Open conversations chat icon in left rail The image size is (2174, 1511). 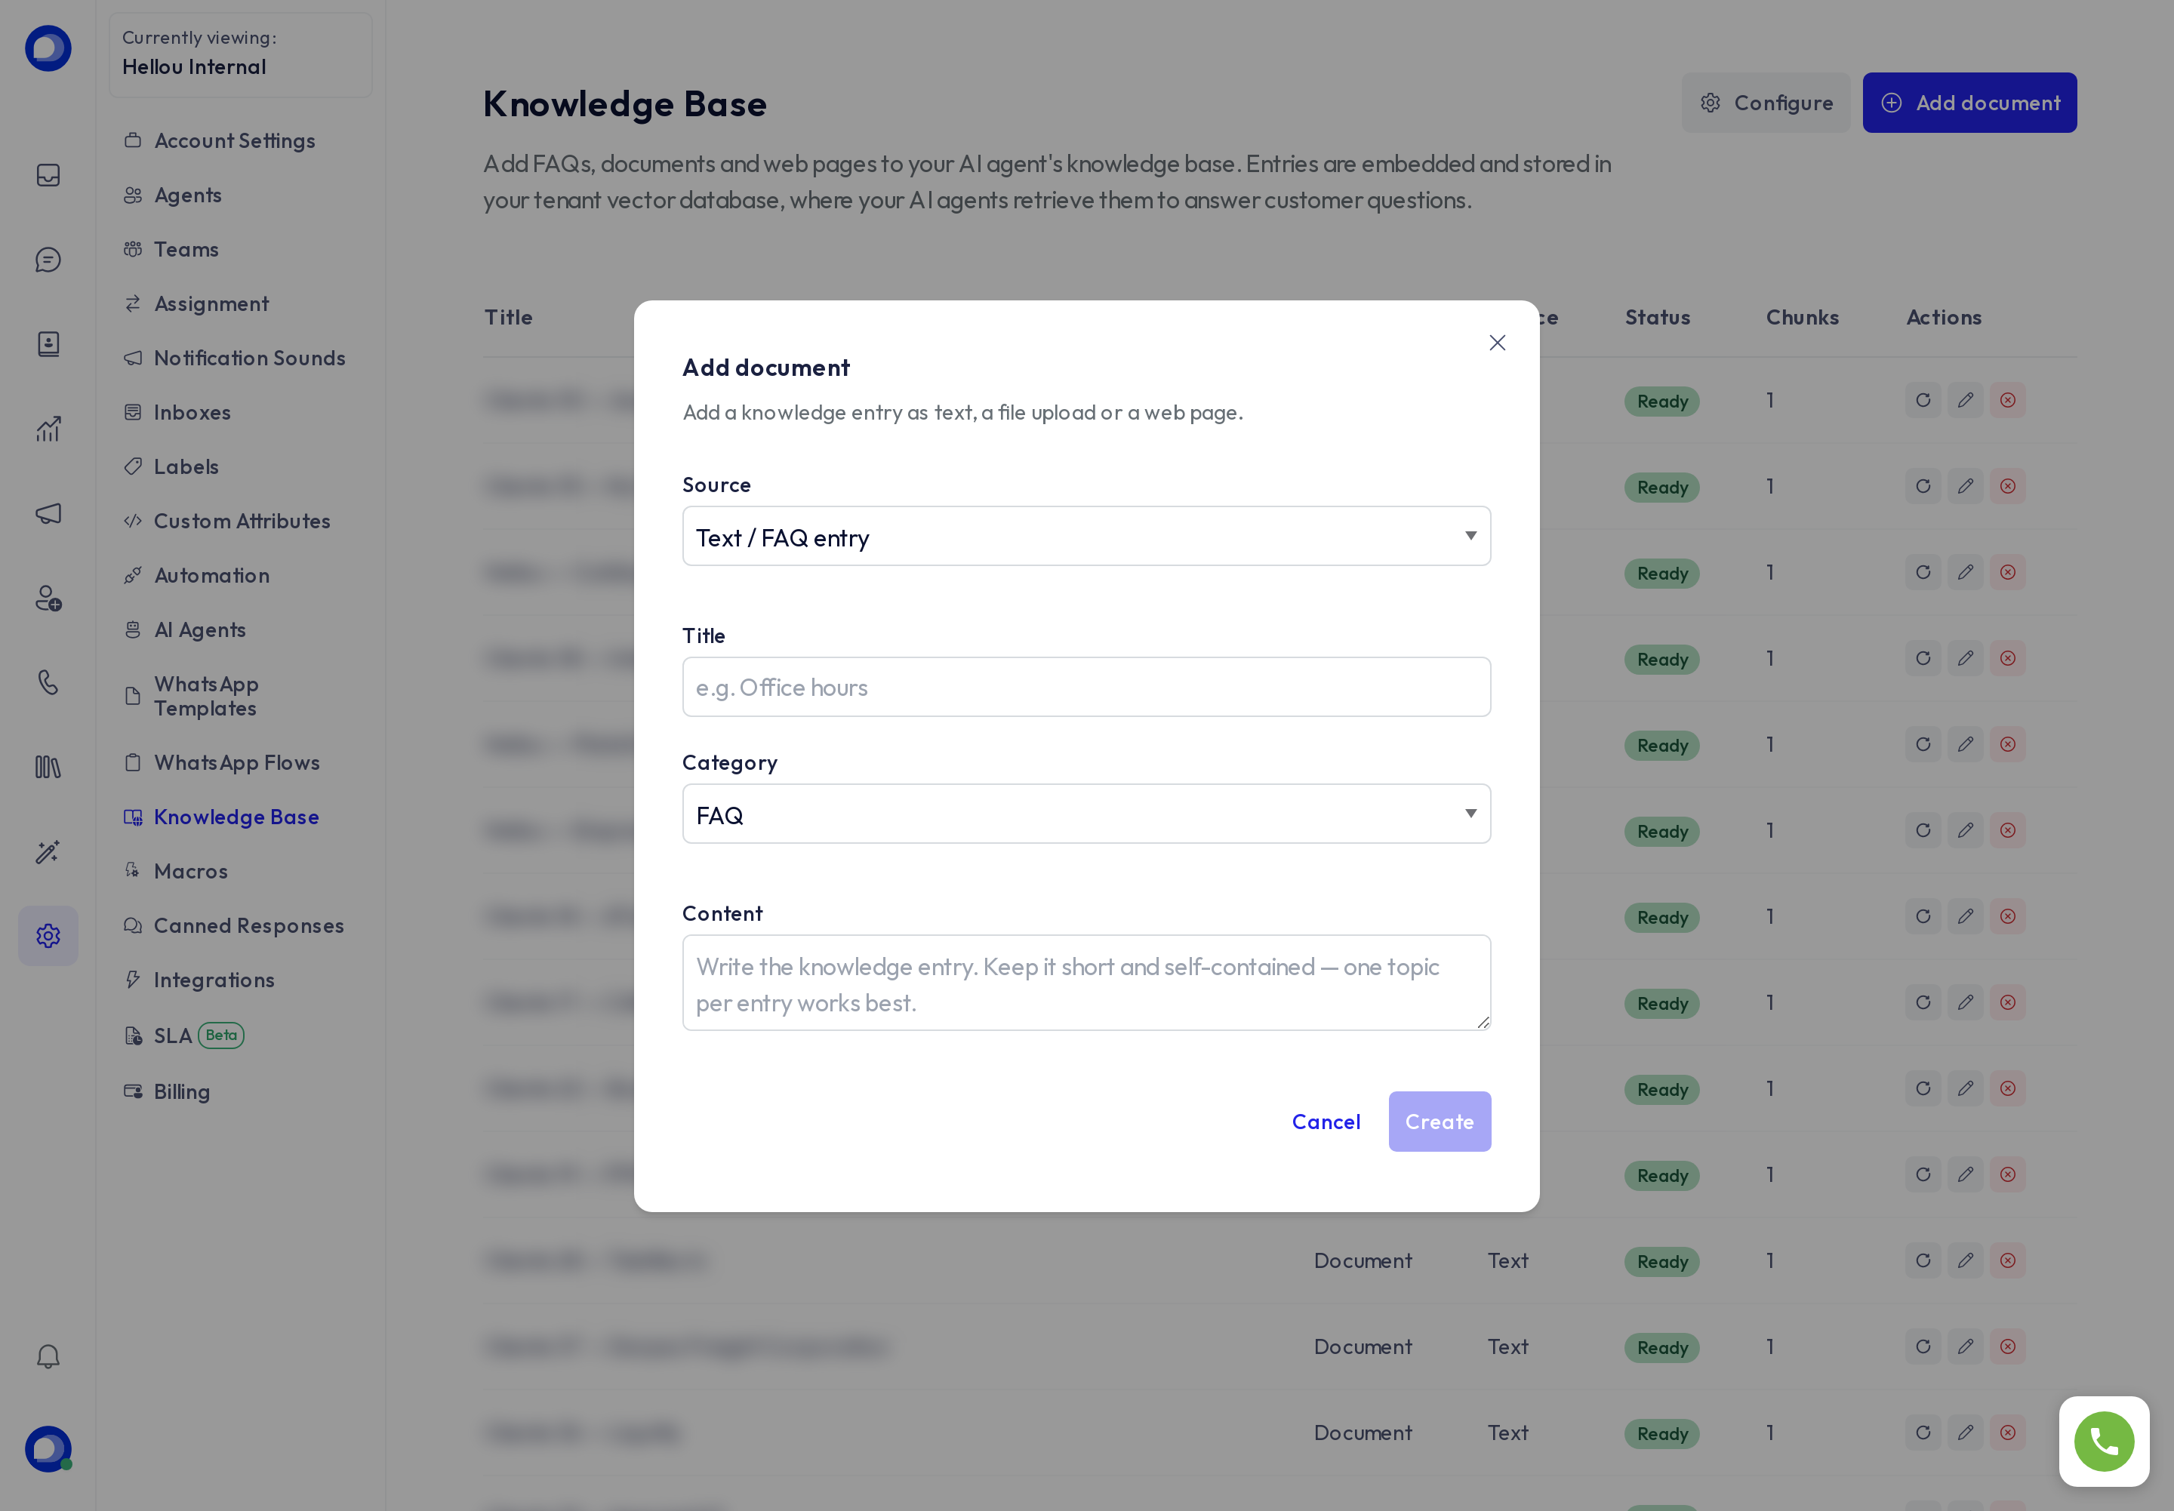(48, 260)
